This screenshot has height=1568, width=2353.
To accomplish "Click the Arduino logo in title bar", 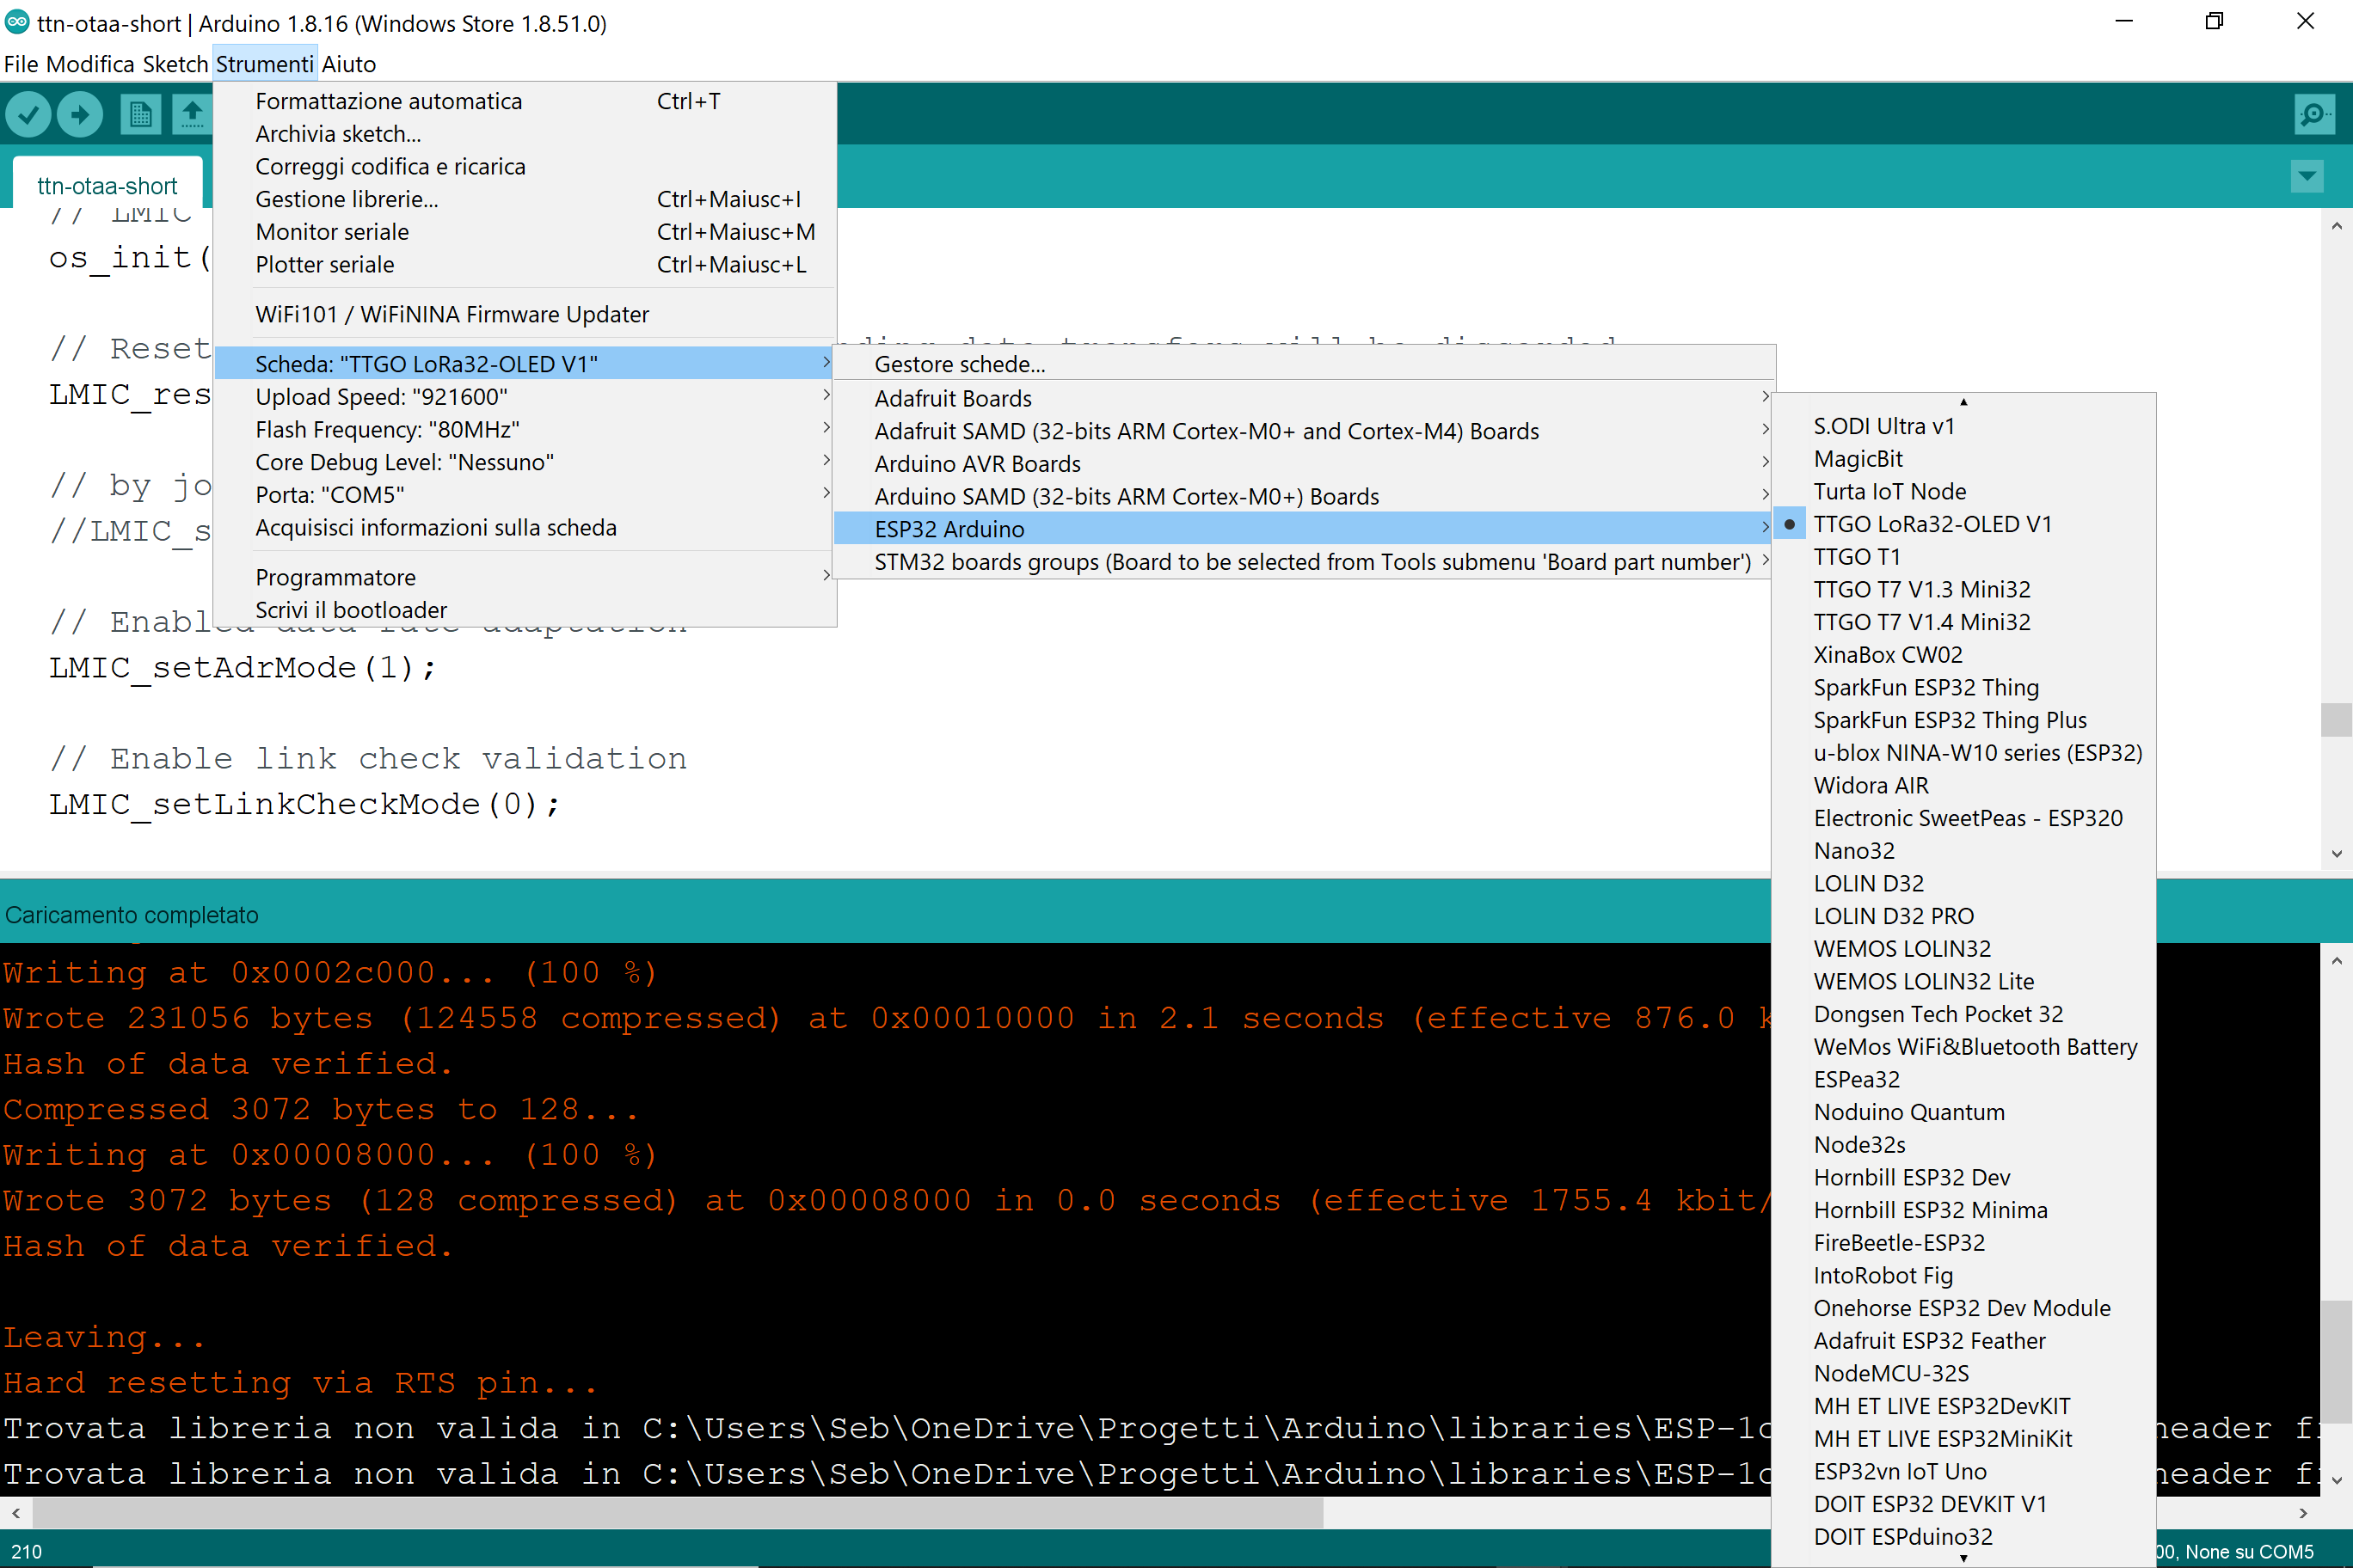I will pyautogui.click(x=17, y=22).
